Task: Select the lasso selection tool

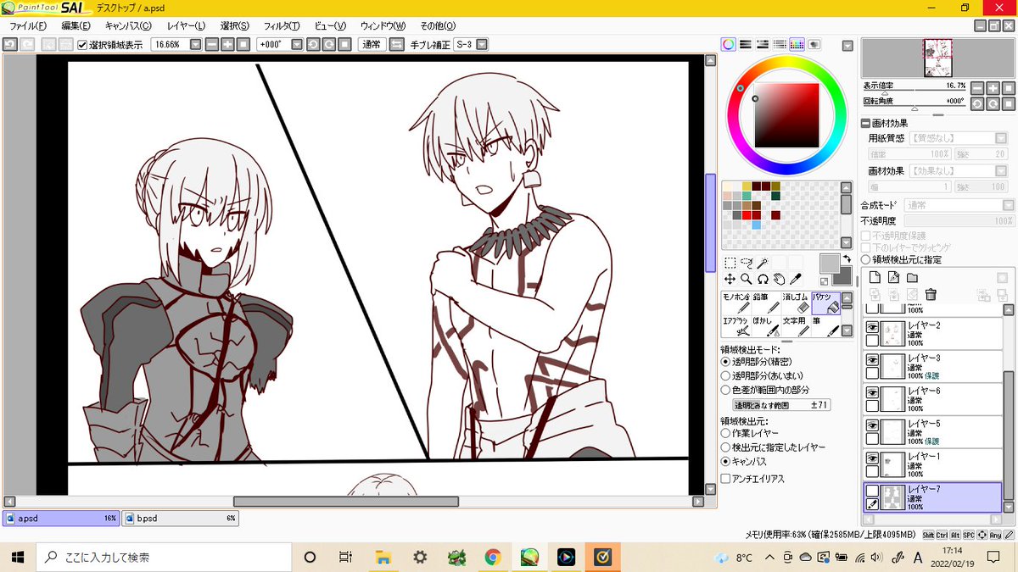Action: 747,263
